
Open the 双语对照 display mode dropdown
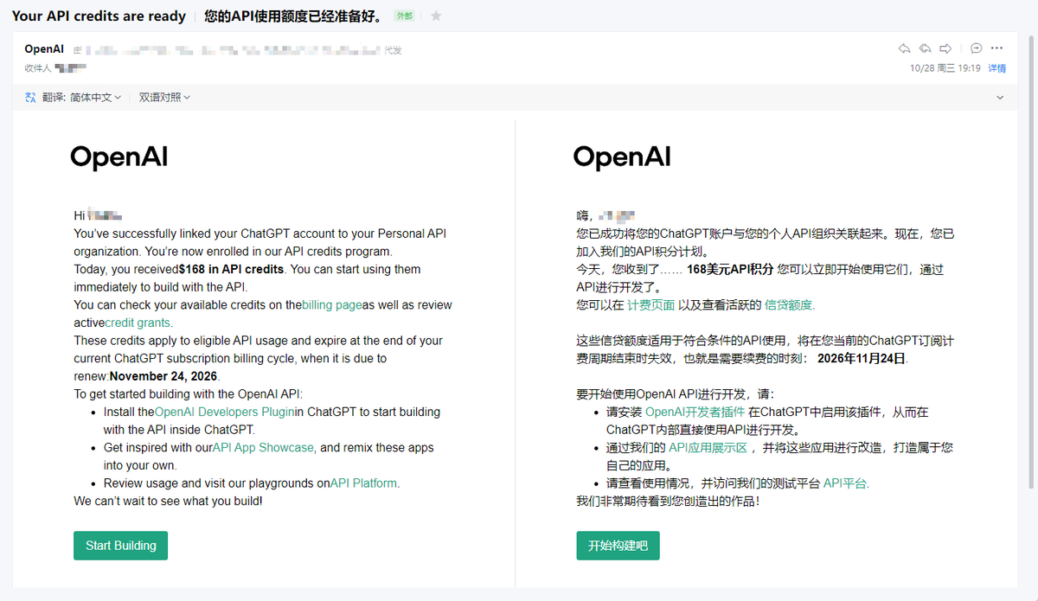pos(164,98)
